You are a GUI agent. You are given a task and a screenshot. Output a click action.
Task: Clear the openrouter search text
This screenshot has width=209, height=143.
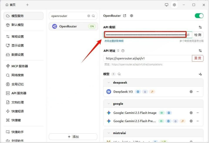[89, 16]
